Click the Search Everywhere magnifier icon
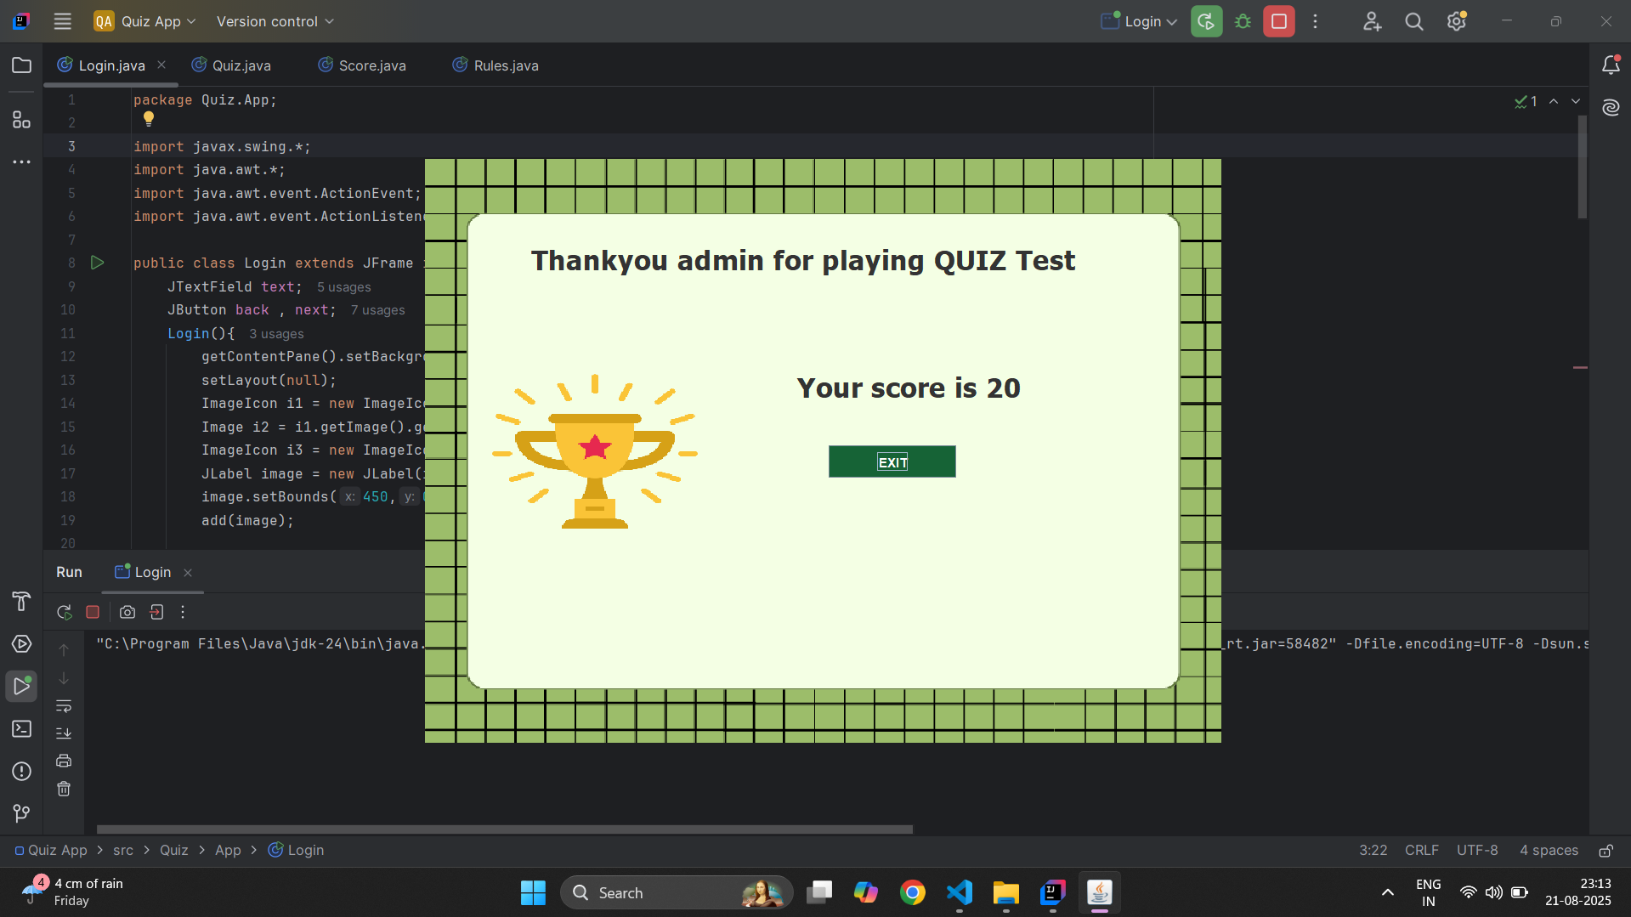Image resolution: width=1631 pixels, height=917 pixels. [x=1413, y=22]
